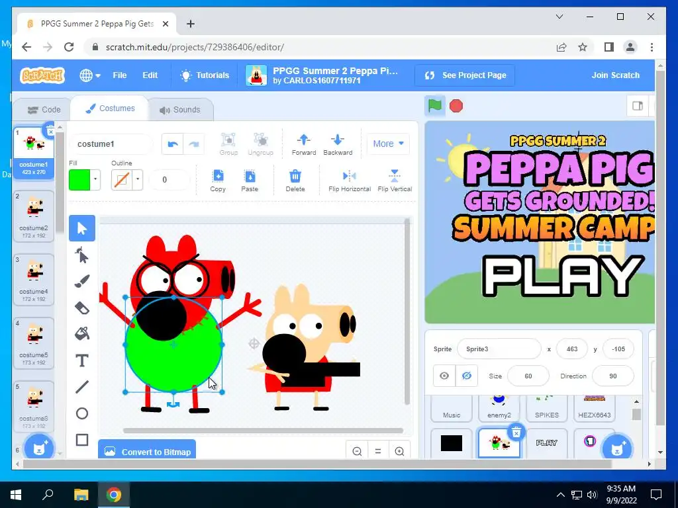Click the outline width field
The image size is (678, 508).
coord(169,180)
